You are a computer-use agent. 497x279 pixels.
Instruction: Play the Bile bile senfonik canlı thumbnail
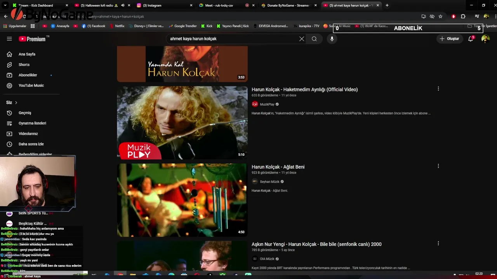coord(182,256)
